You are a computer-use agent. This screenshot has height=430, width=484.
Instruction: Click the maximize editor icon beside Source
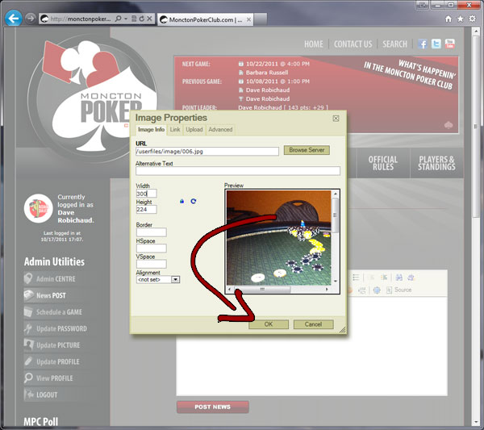pos(377,290)
